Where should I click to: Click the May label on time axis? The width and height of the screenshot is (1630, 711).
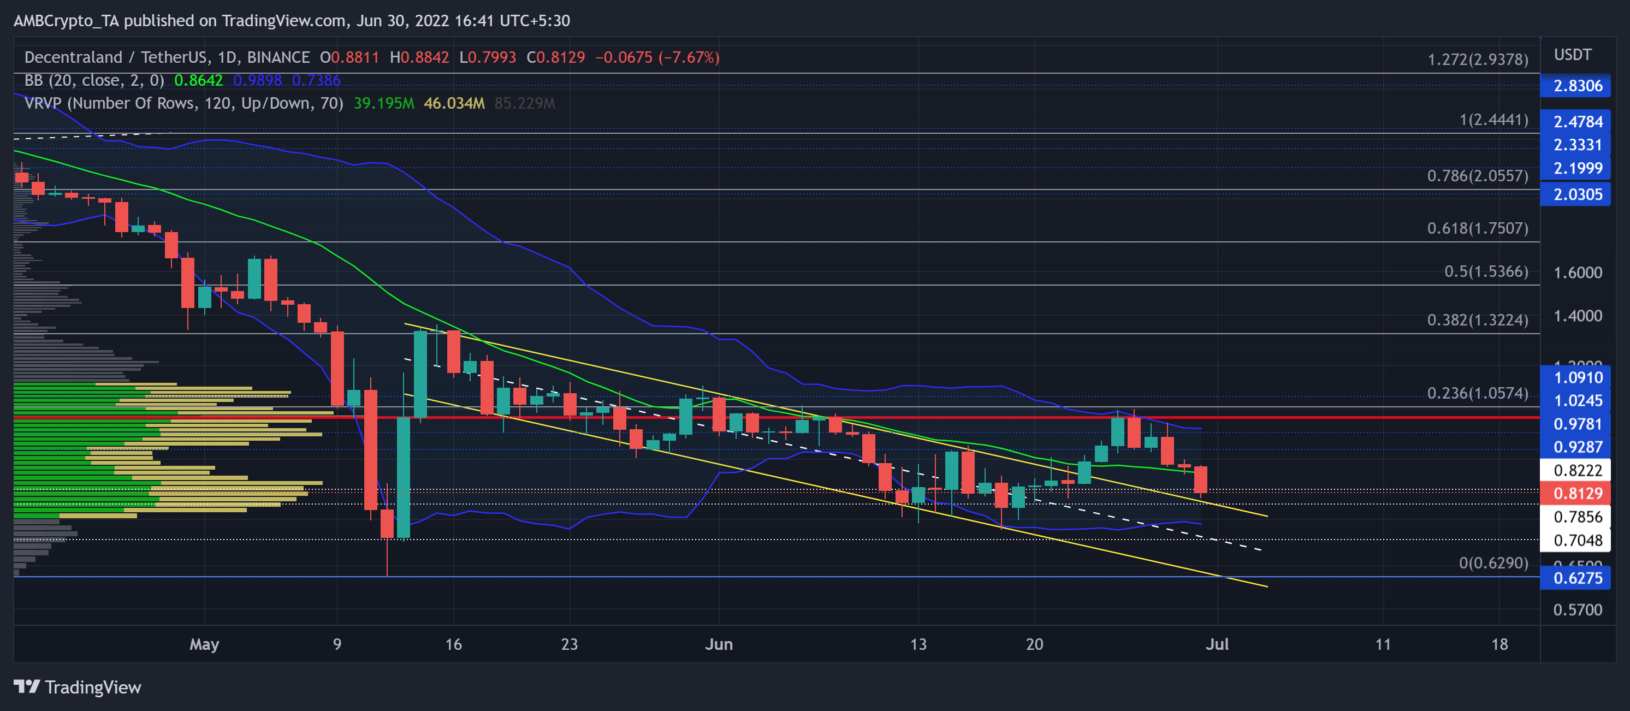[204, 644]
